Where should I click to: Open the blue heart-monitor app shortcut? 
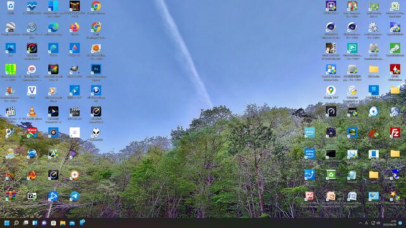point(32,6)
